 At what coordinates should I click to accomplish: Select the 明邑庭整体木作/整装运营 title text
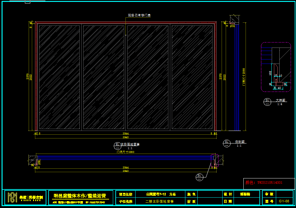click(x=80, y=195)
